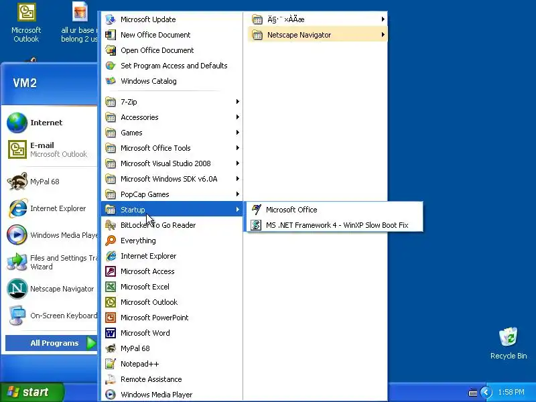
Task: Click the taskbar clock 1:58 PM
Action: point(511,392)
